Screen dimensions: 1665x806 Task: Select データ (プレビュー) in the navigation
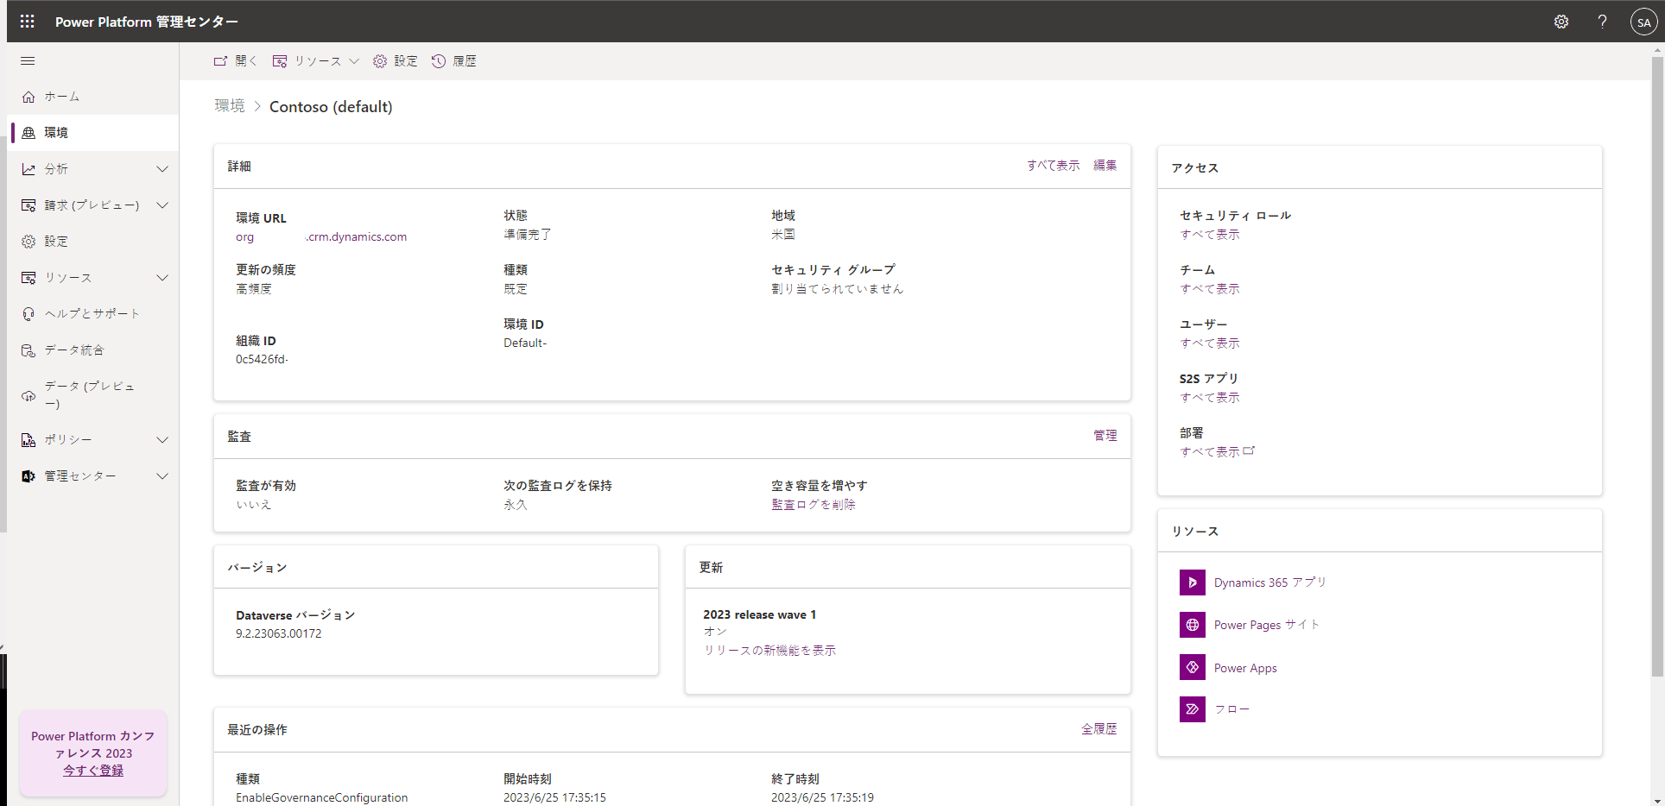(x=93, y=395)
